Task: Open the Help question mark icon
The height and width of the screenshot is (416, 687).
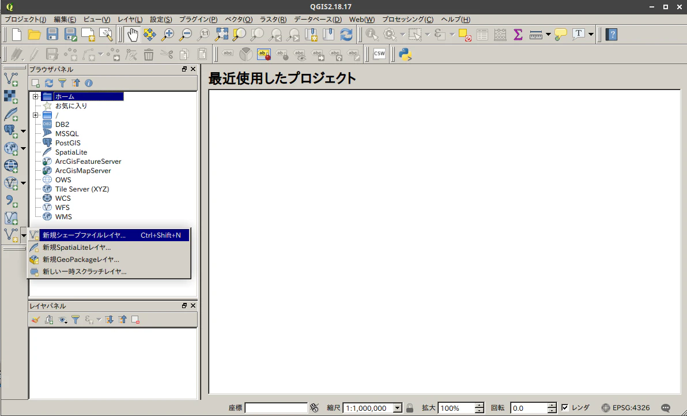Action: tap(611, 34)
